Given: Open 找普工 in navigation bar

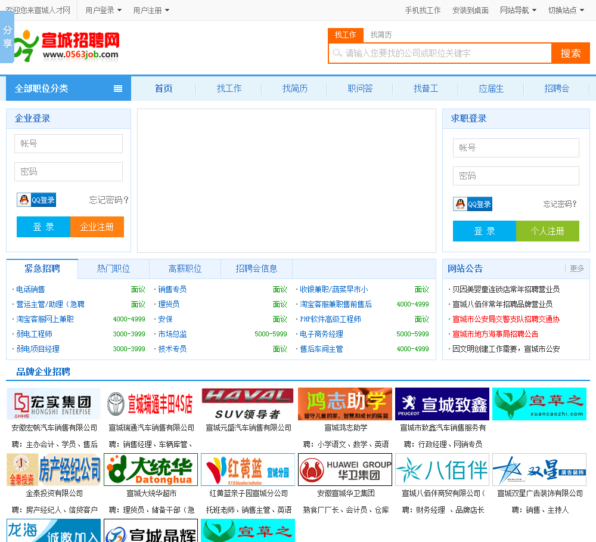Looking at the screenshot, I should tap(426, 89).
